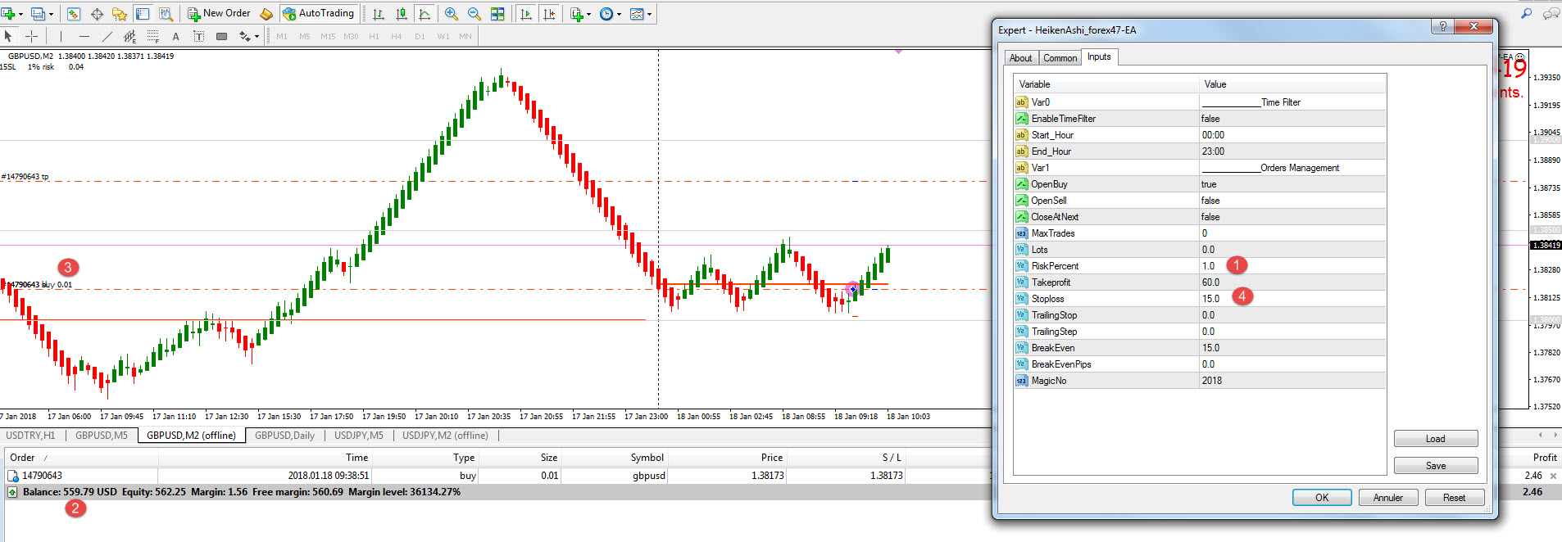Select the Draw Trendline tool
The width and height of the screenshot is (1562, 542).
pyautogui.click(x=107, y=36)
